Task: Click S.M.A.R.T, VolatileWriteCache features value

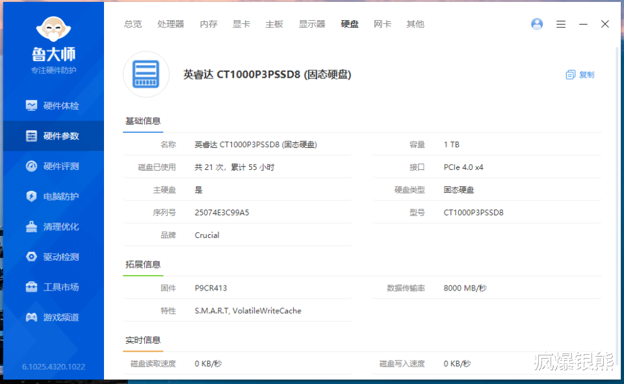Action: pyautogui.click(x=248, y=311)
